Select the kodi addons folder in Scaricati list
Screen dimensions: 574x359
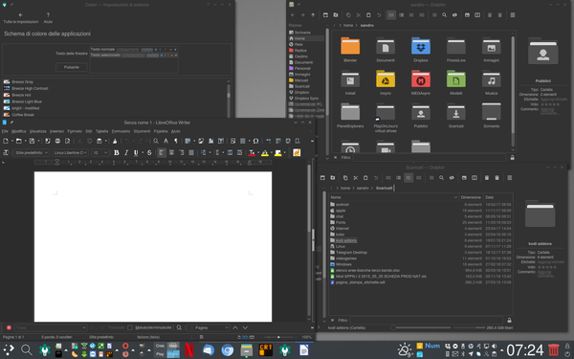click(346, 240)
